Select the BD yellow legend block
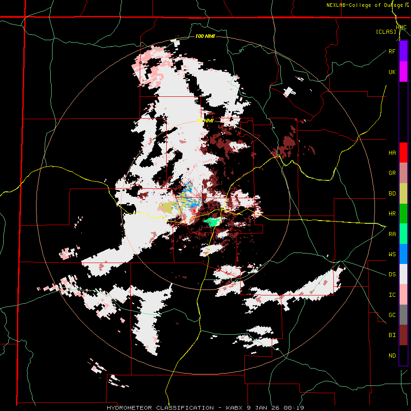The image size is (411, 411). coord(403,194)
